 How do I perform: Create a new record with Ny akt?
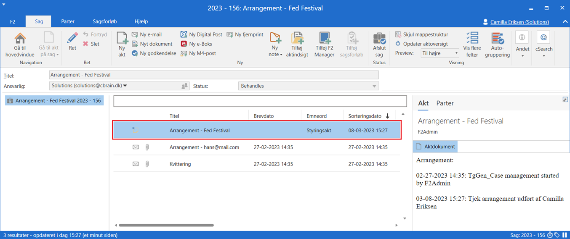tap(122, 45)
